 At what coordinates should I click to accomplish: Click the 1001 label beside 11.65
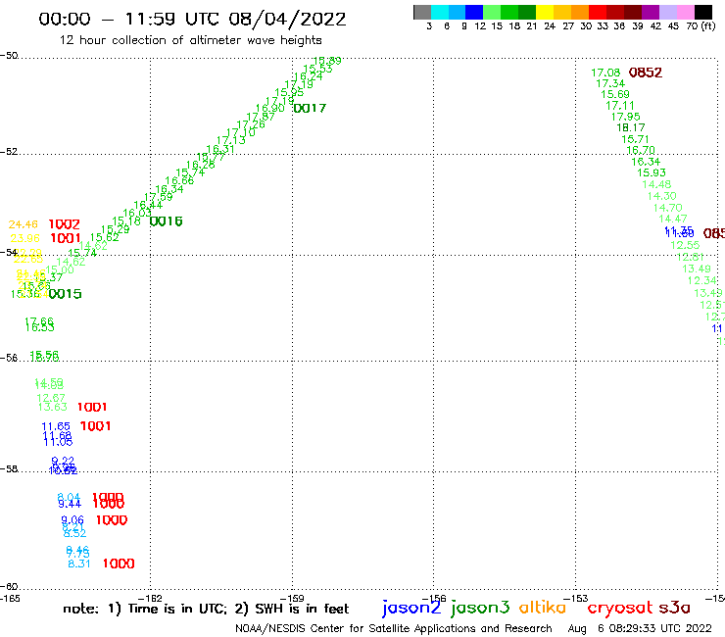(x=95, y=426)
